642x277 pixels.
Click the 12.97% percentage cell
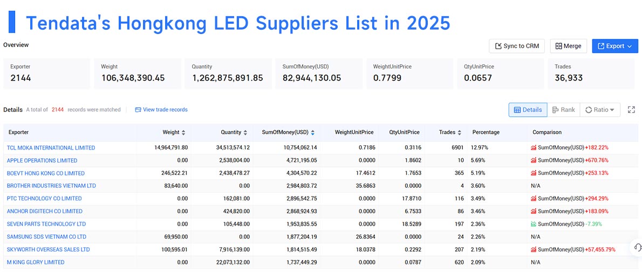pos(480,147)
